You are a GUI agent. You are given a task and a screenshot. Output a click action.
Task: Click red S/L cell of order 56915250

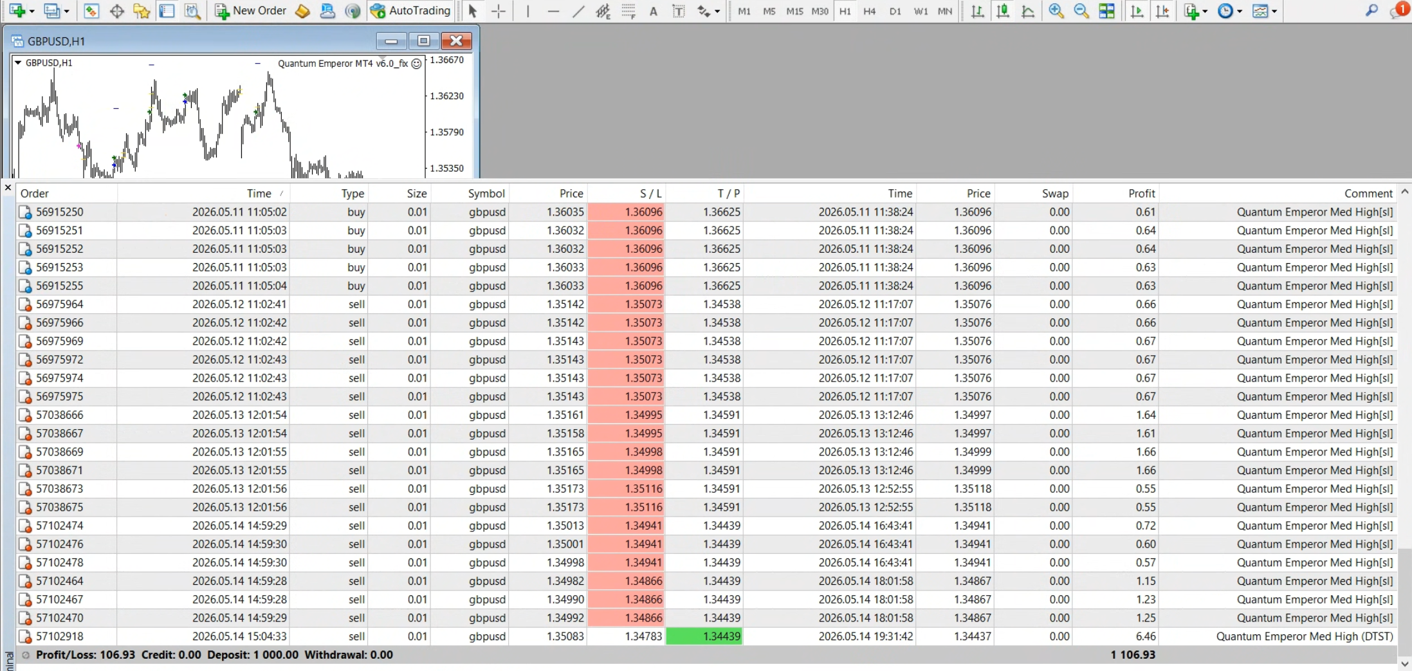pyautogui.click(x=626, y=212)
